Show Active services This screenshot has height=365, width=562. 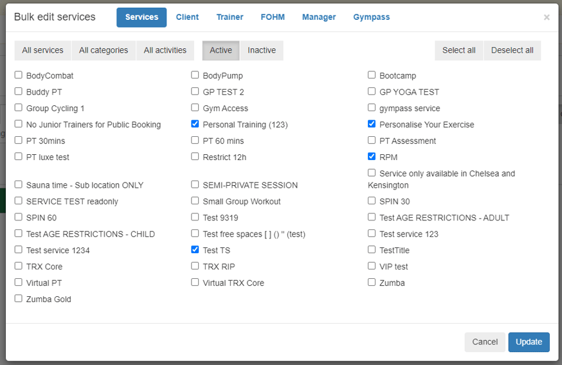point(221,50)
